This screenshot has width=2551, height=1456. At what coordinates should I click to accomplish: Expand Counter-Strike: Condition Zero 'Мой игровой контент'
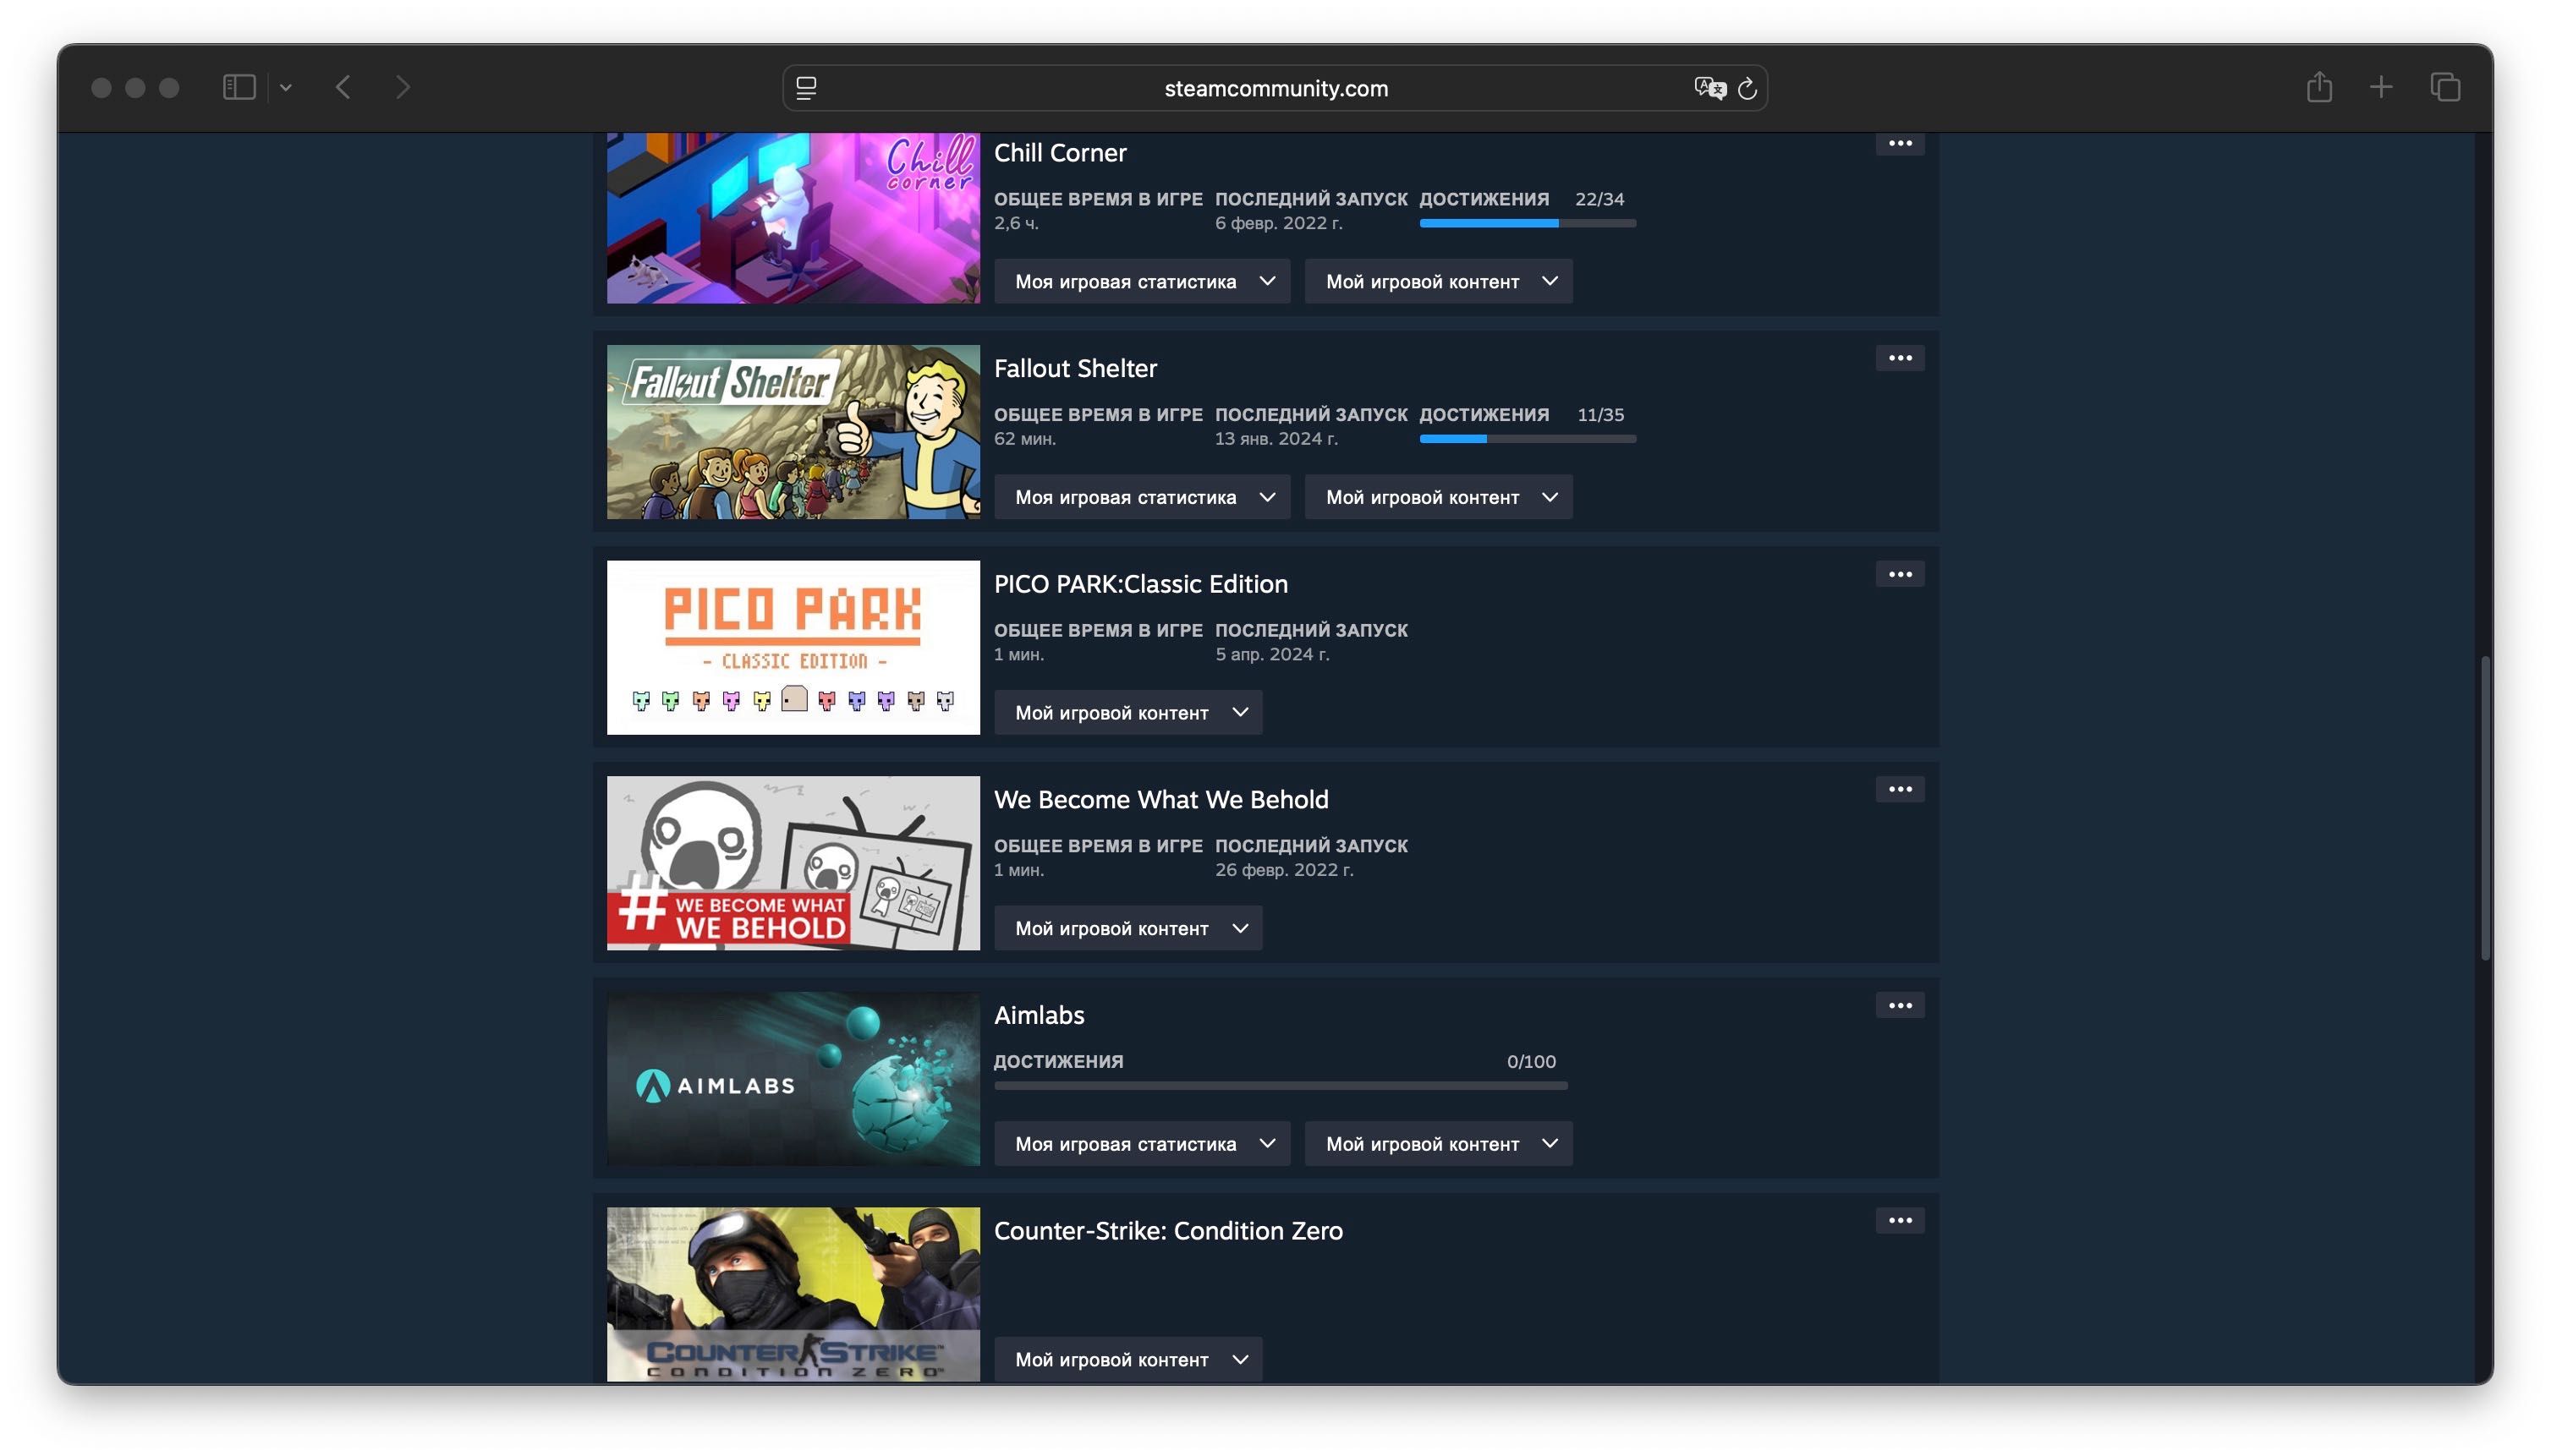pos(1127,1359)
